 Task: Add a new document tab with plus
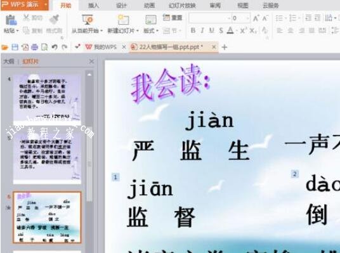coord(225,47)
